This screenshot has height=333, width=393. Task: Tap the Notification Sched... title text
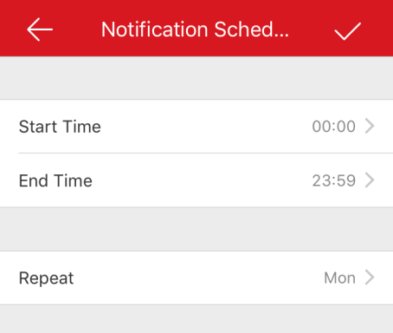tap(195, 29)
